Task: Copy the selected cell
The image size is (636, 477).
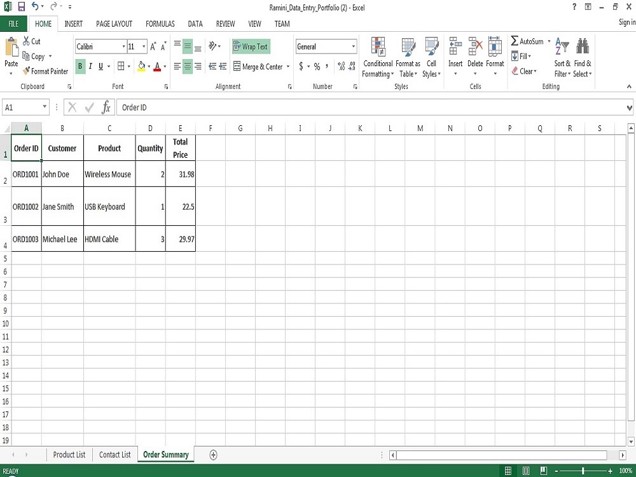Action: (x=33, y=56)
